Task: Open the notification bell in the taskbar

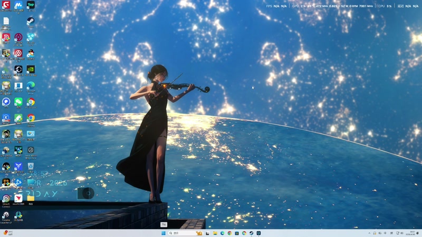Action: [418, 233]
